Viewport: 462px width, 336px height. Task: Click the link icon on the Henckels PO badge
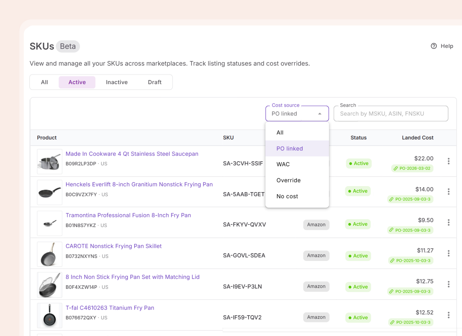pos(391,199)
